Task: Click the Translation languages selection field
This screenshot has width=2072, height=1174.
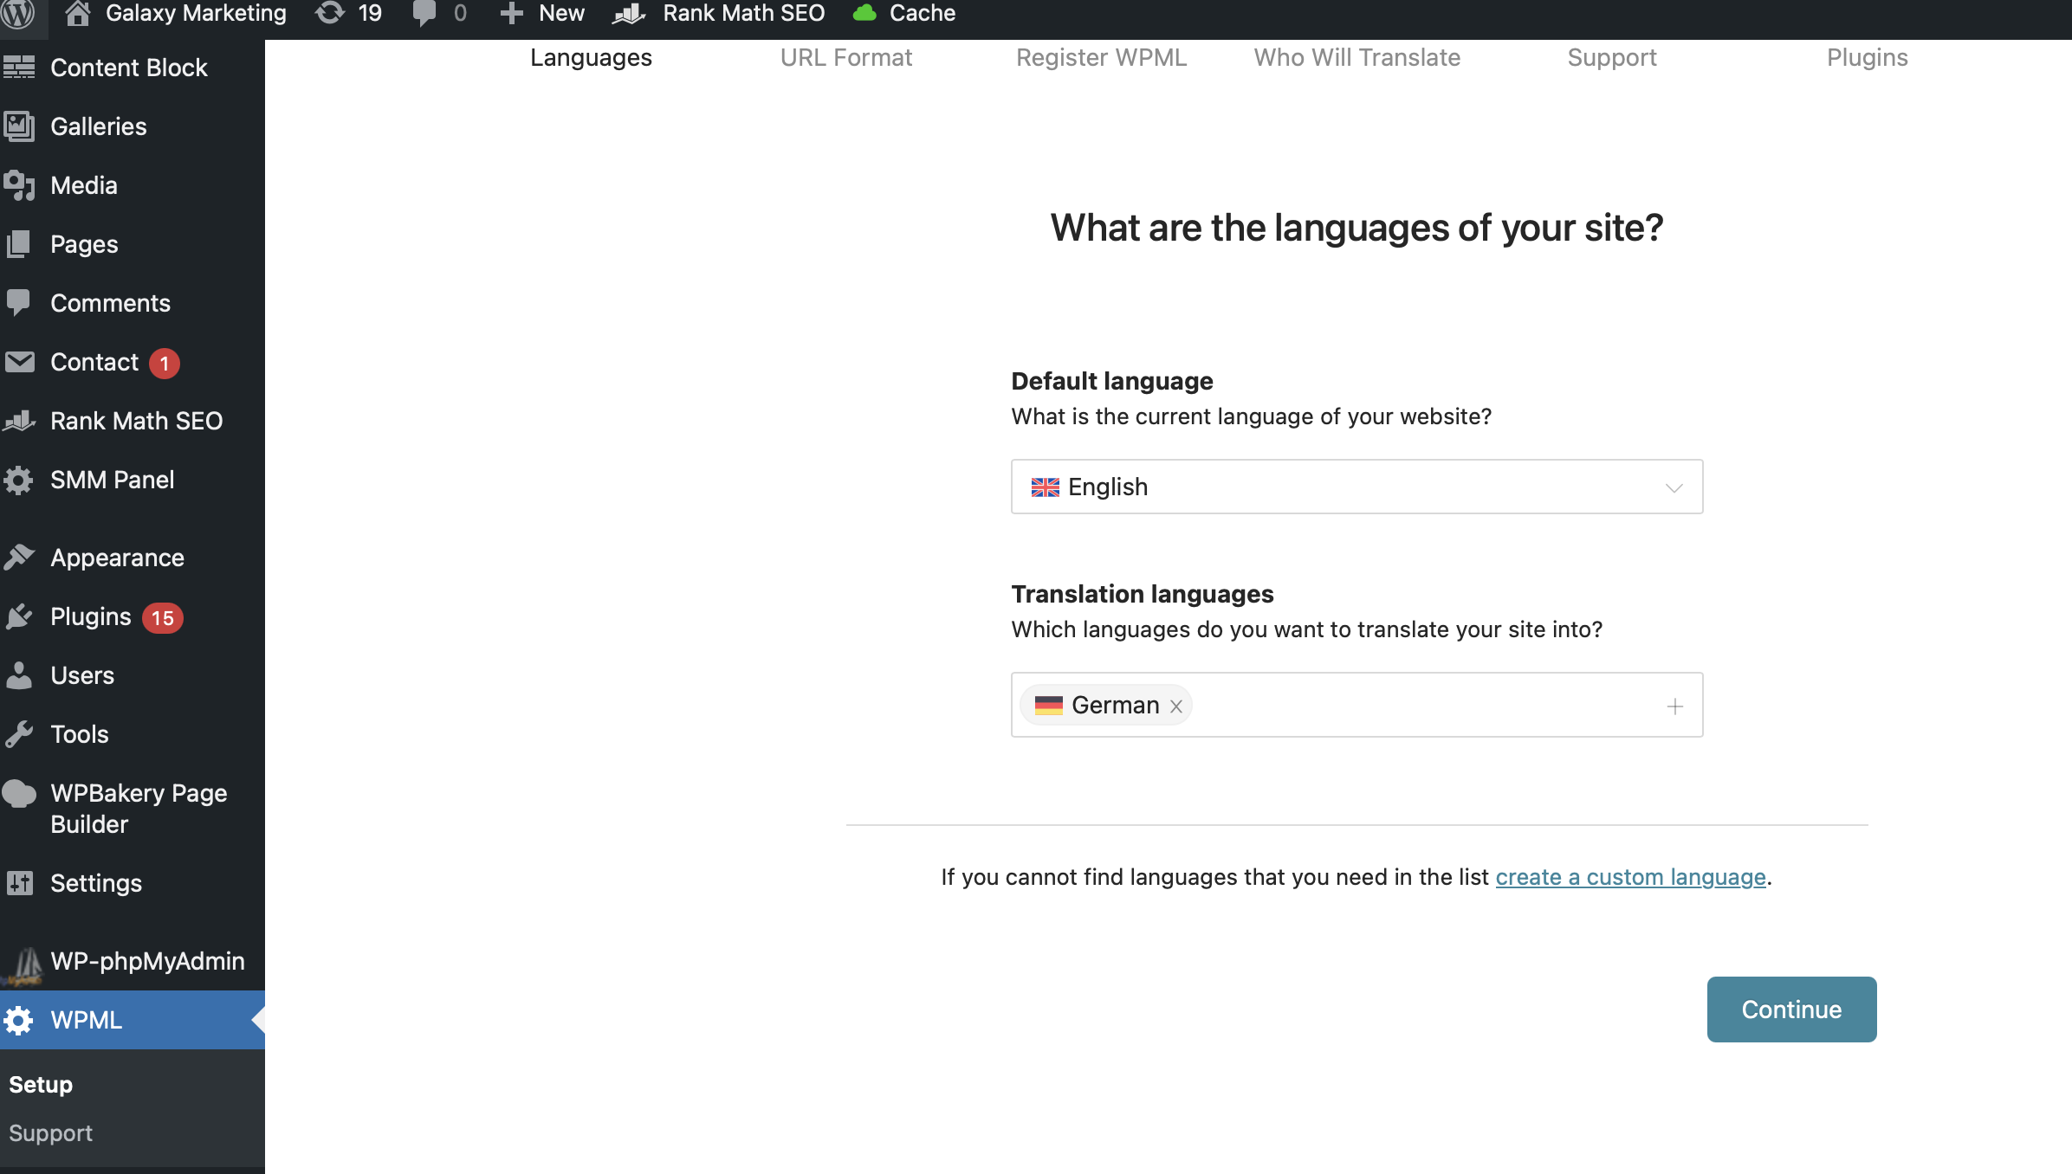Action: [1357, 705]
